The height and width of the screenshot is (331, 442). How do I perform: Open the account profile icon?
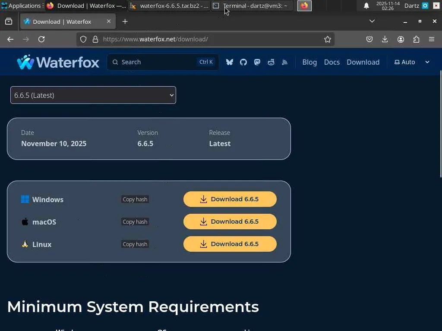coord(401,39)
